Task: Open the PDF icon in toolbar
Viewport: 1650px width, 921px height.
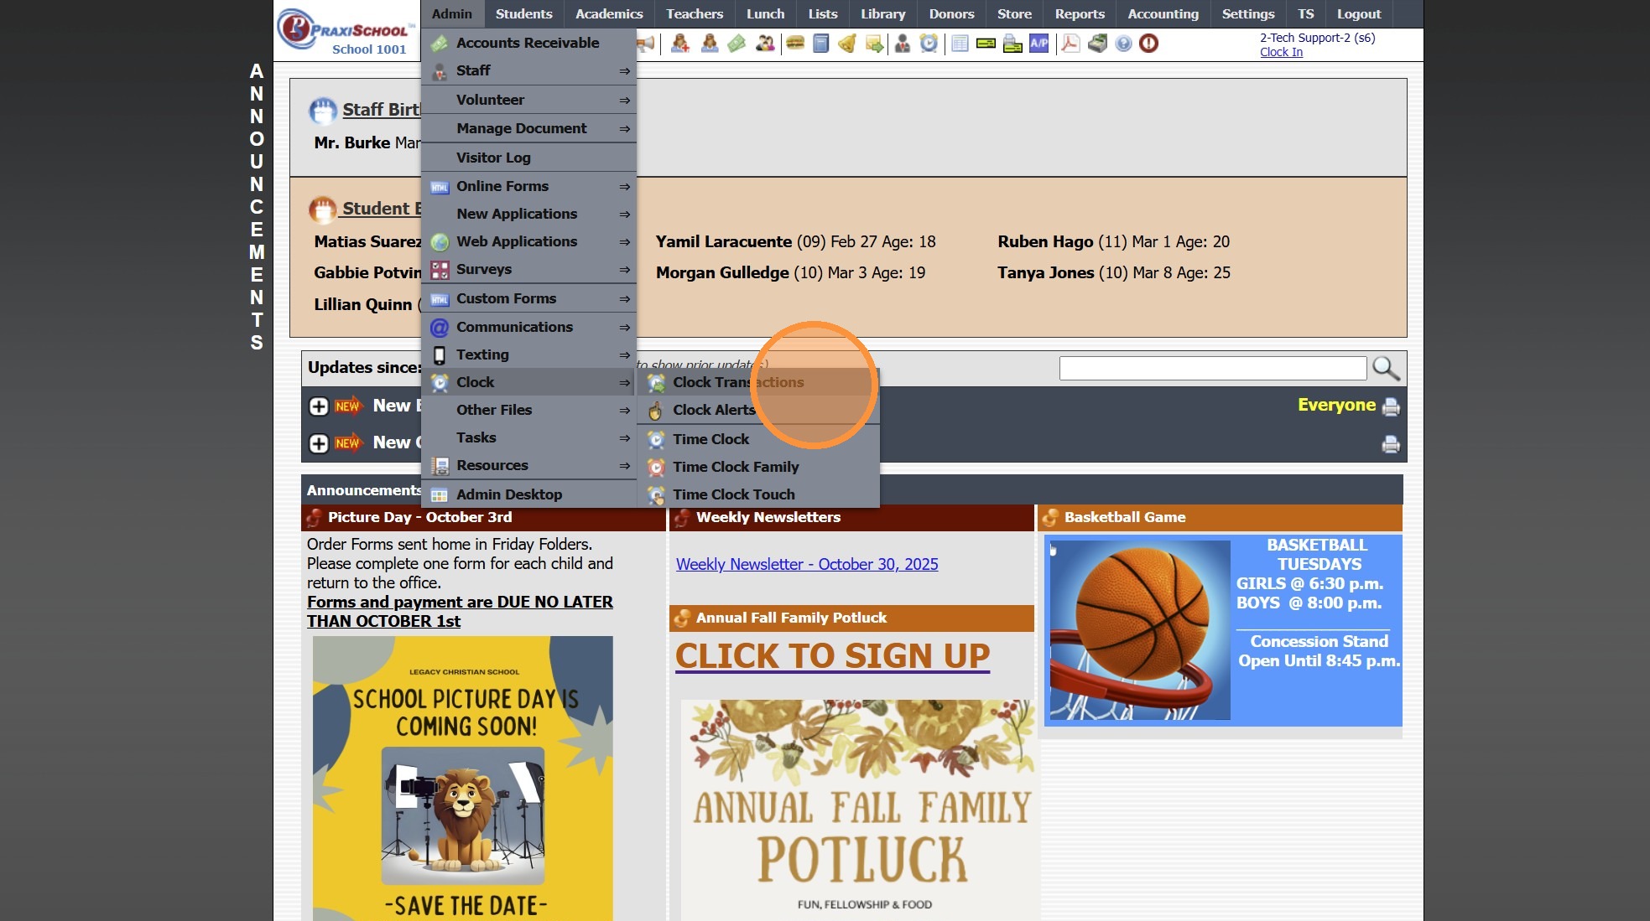Action: [x=1070, y=43]
